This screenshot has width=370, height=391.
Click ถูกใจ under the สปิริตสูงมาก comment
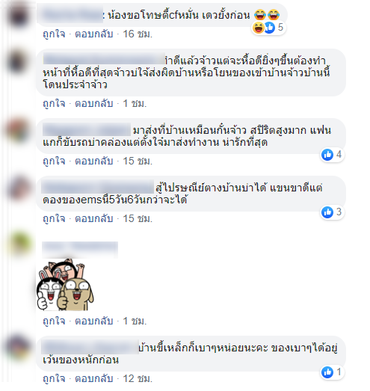[x=54, y=161]
